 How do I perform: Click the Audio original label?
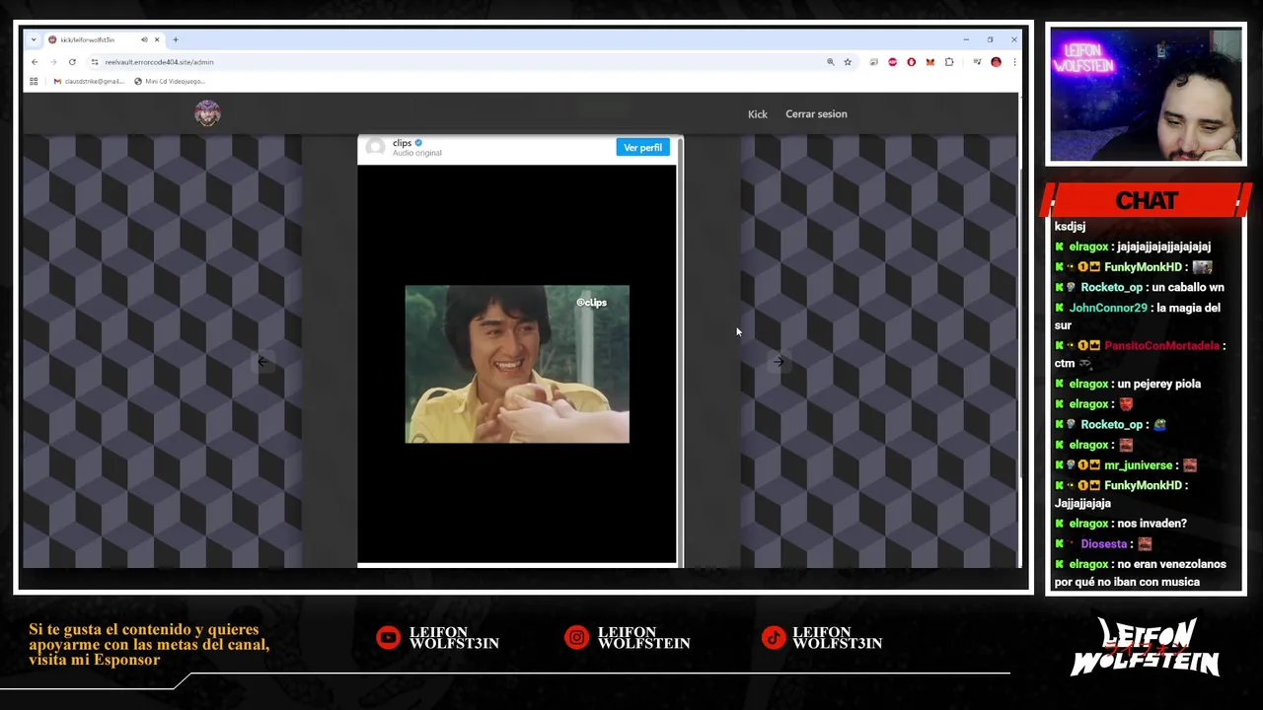point(417,153)
